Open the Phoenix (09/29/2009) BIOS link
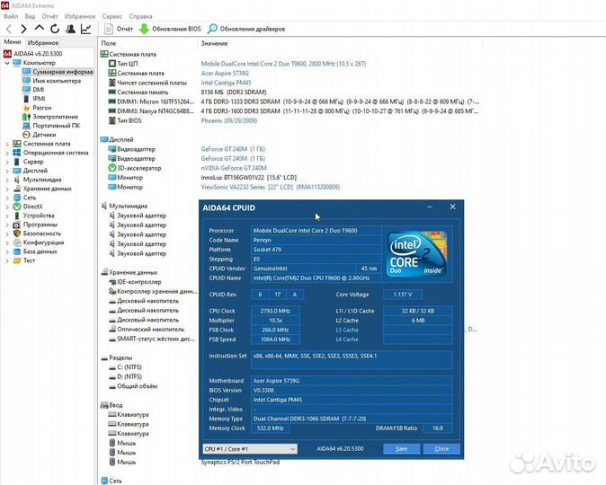 pos(228,120)
